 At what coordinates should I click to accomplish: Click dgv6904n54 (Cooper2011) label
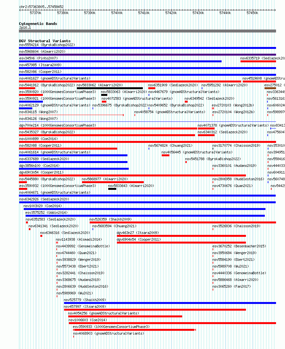pyautogui.click(x=139, y=239)
